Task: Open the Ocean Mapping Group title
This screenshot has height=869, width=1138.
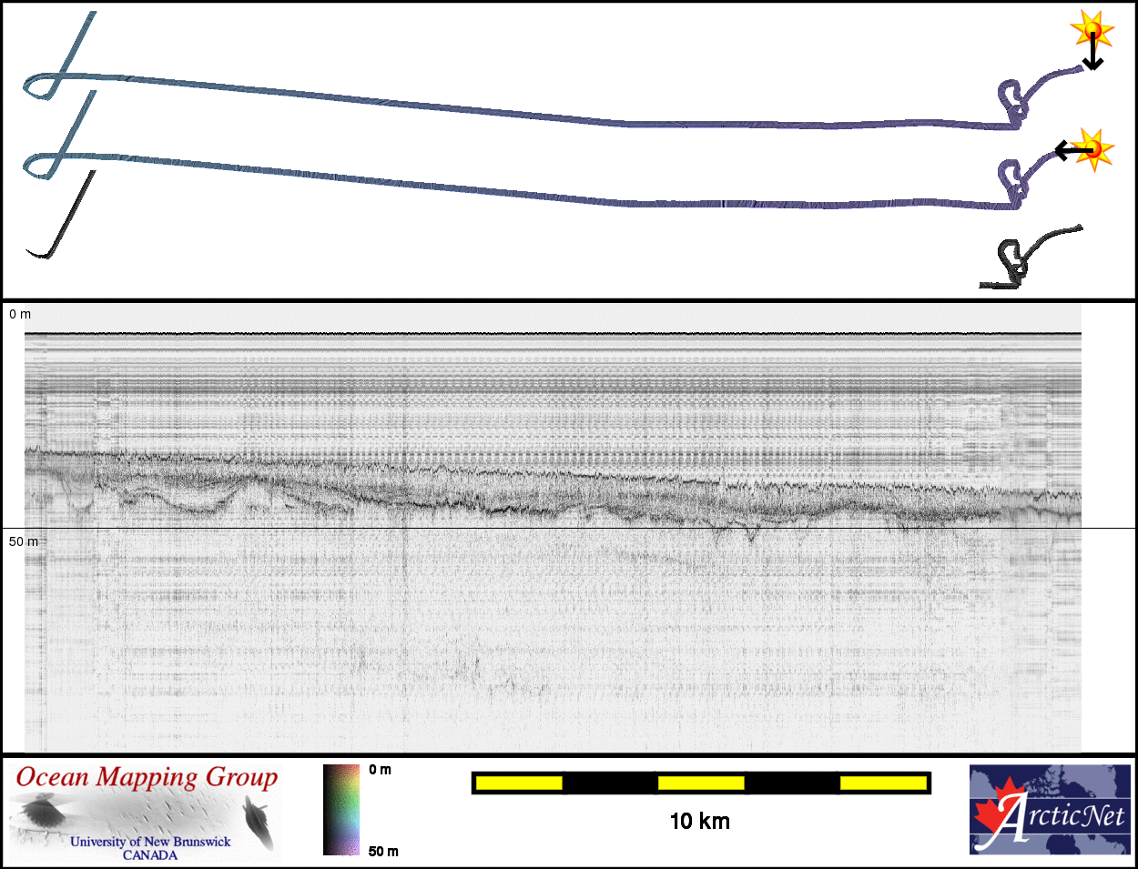Action: tap(147, 778)
